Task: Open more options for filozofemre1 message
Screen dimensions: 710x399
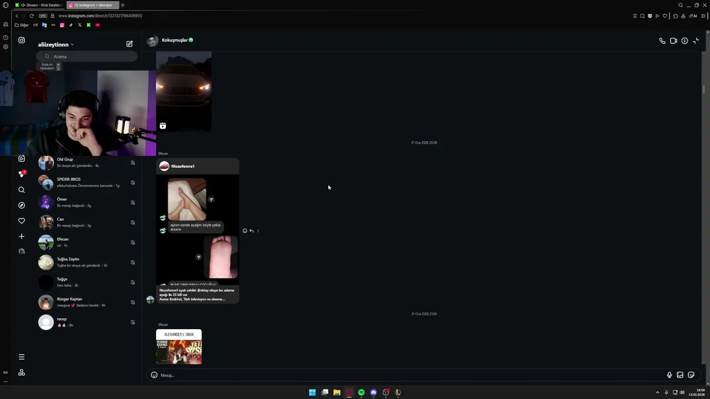Action: click(258, 231)
